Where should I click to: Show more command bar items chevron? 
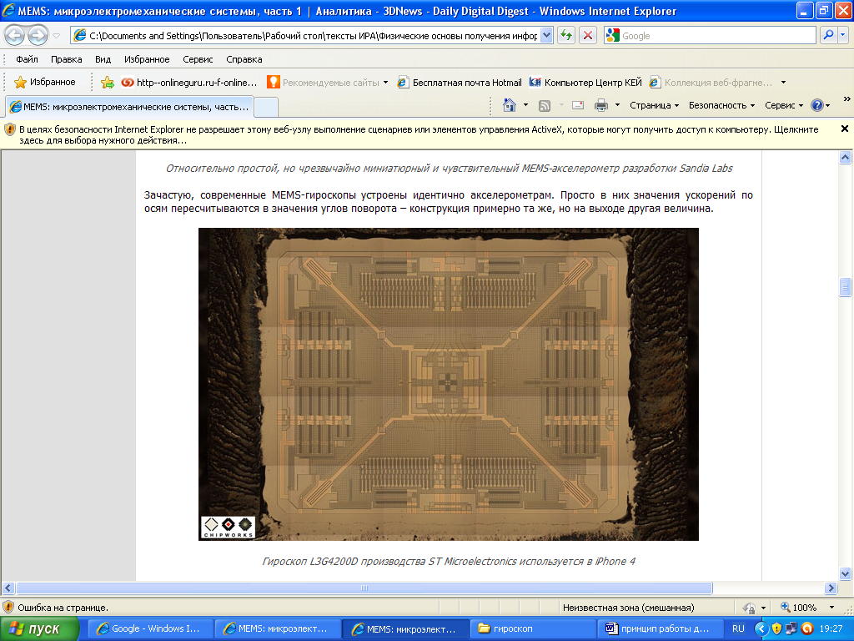[846, 99]
